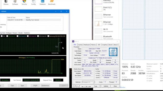This screenshot has height=91, width=163.
Task: Open the Database icon
Action: tap(43, 3)
